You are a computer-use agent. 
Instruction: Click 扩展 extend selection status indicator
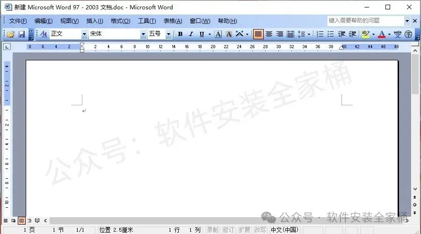(244, 230)
